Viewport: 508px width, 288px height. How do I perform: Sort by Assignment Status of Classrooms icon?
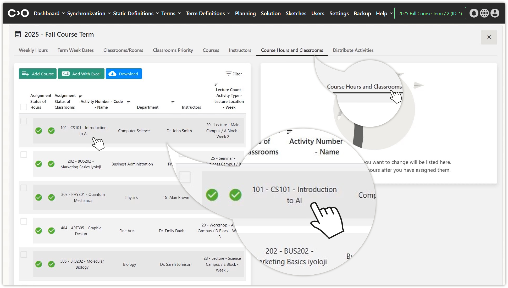81,96
